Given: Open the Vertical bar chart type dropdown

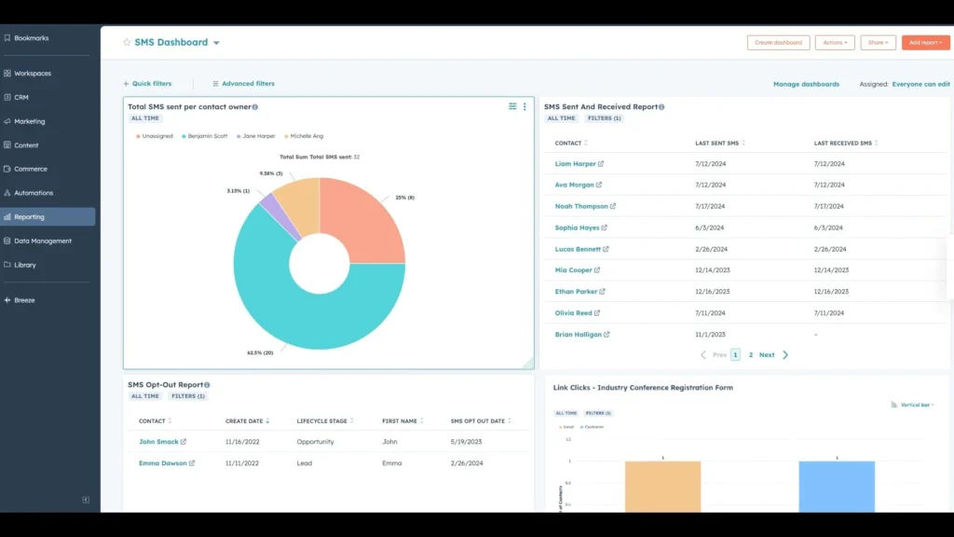Looking at the screenshot, I should [913, 405].
